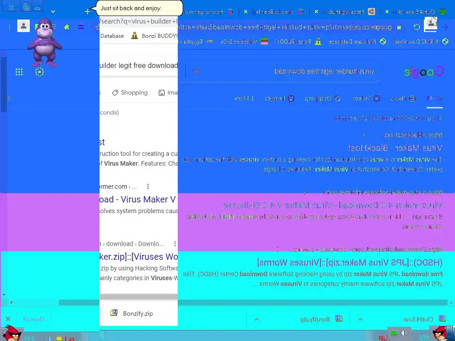Click the taskbar clock reading 2:59
The image size is (455, 341).
[424, 337]
